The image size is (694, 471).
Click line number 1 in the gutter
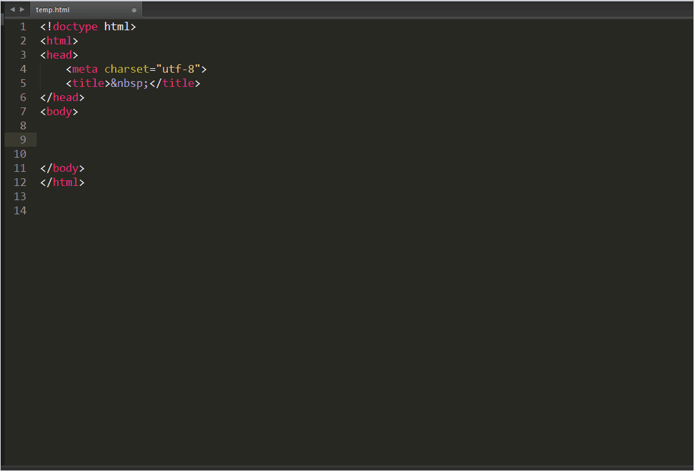(23, 26)
